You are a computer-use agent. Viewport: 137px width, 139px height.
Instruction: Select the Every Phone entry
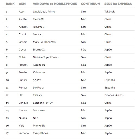(41, 133)
